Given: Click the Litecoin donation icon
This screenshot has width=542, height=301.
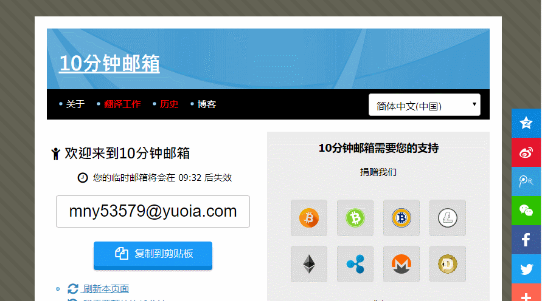Looking at the screenshot, I should pyautogui.click(x=448, y=218).
